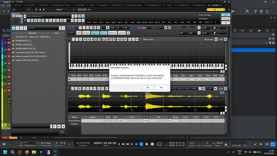Image resolution: width=277 pixels, height=156 pixels.
Task: Open the Out 1 output selector
Action: click(160, 28)
